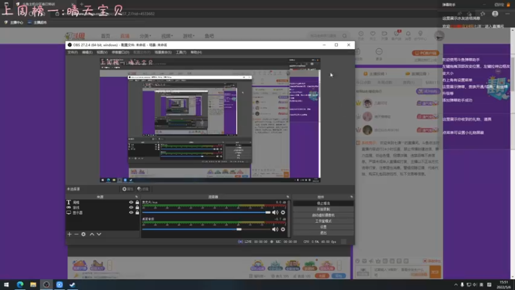Move source down with the down arrow

coord(99,234)
